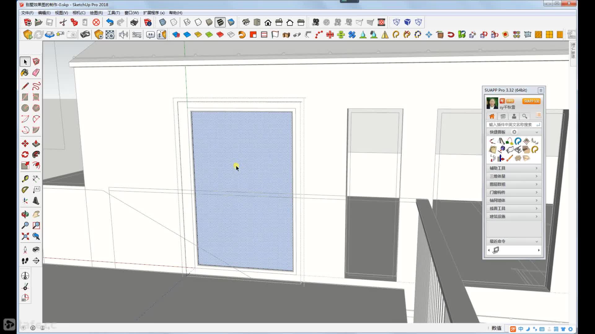Screen dimensions: 595x334
Task: Activate the Push/Pull tool
Action: click(36, 143)
